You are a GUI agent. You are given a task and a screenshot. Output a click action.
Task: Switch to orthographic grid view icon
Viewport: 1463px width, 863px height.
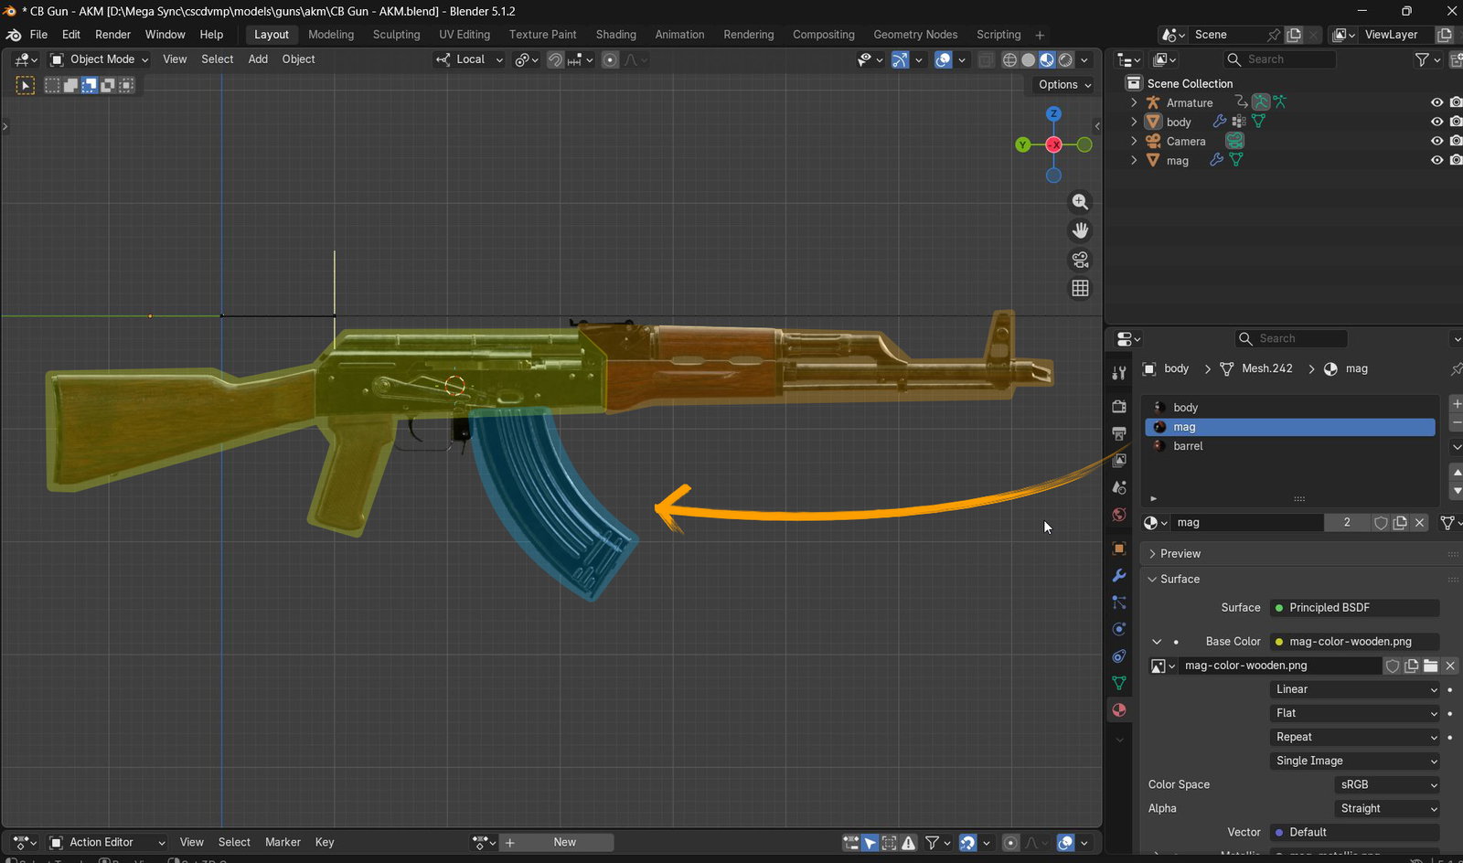(1080, 288)
